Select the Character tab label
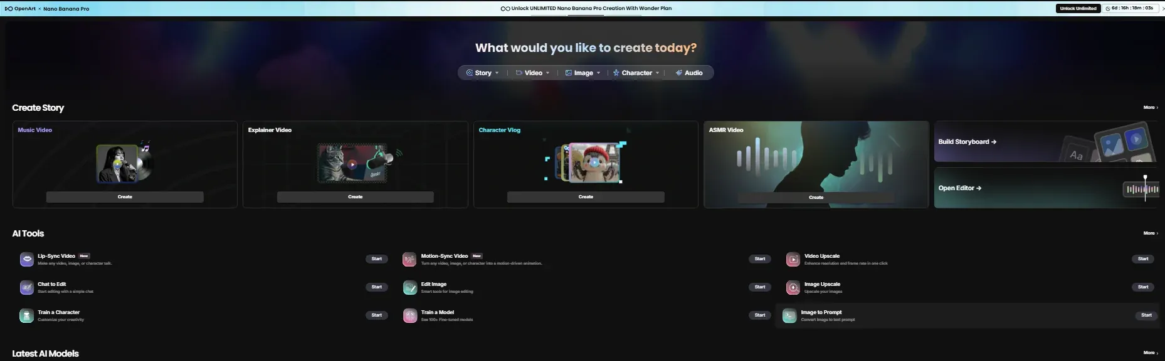This screenshot has width=1165, height=361. coord(637,73)
